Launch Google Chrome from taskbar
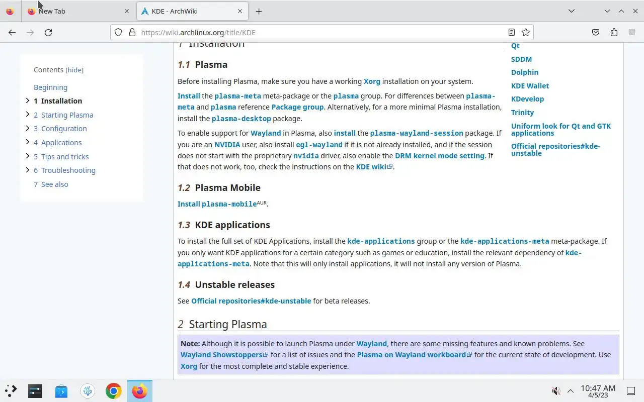Viewport: 644px width, 402px height. (114, 390)
